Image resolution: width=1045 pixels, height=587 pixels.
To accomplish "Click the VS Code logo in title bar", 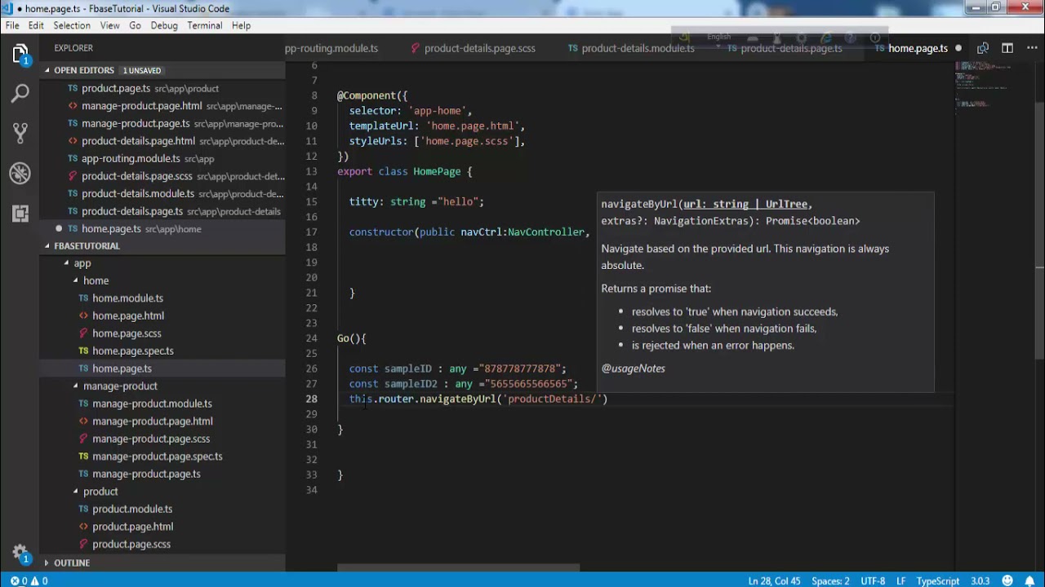I will (7, 8).
